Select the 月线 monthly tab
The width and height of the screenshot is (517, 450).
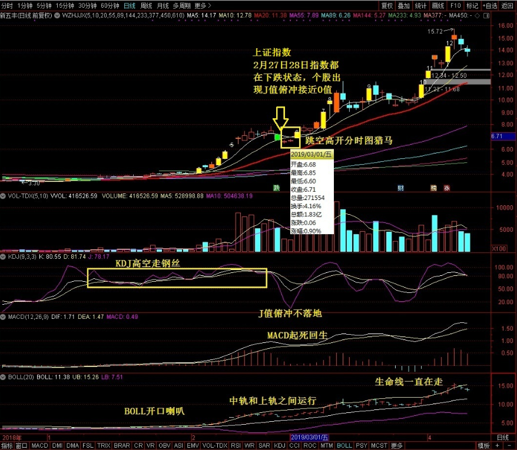coord(163,6)
